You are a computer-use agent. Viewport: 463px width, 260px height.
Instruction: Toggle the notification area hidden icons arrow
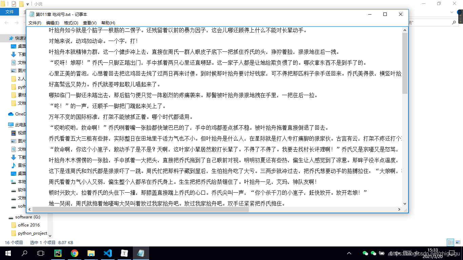pyautogui.click(x=349, y=253)
